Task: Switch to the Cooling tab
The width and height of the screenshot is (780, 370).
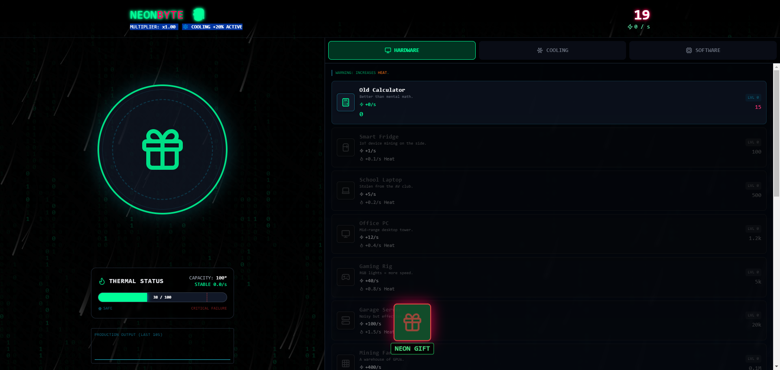Action: [552, 50]
